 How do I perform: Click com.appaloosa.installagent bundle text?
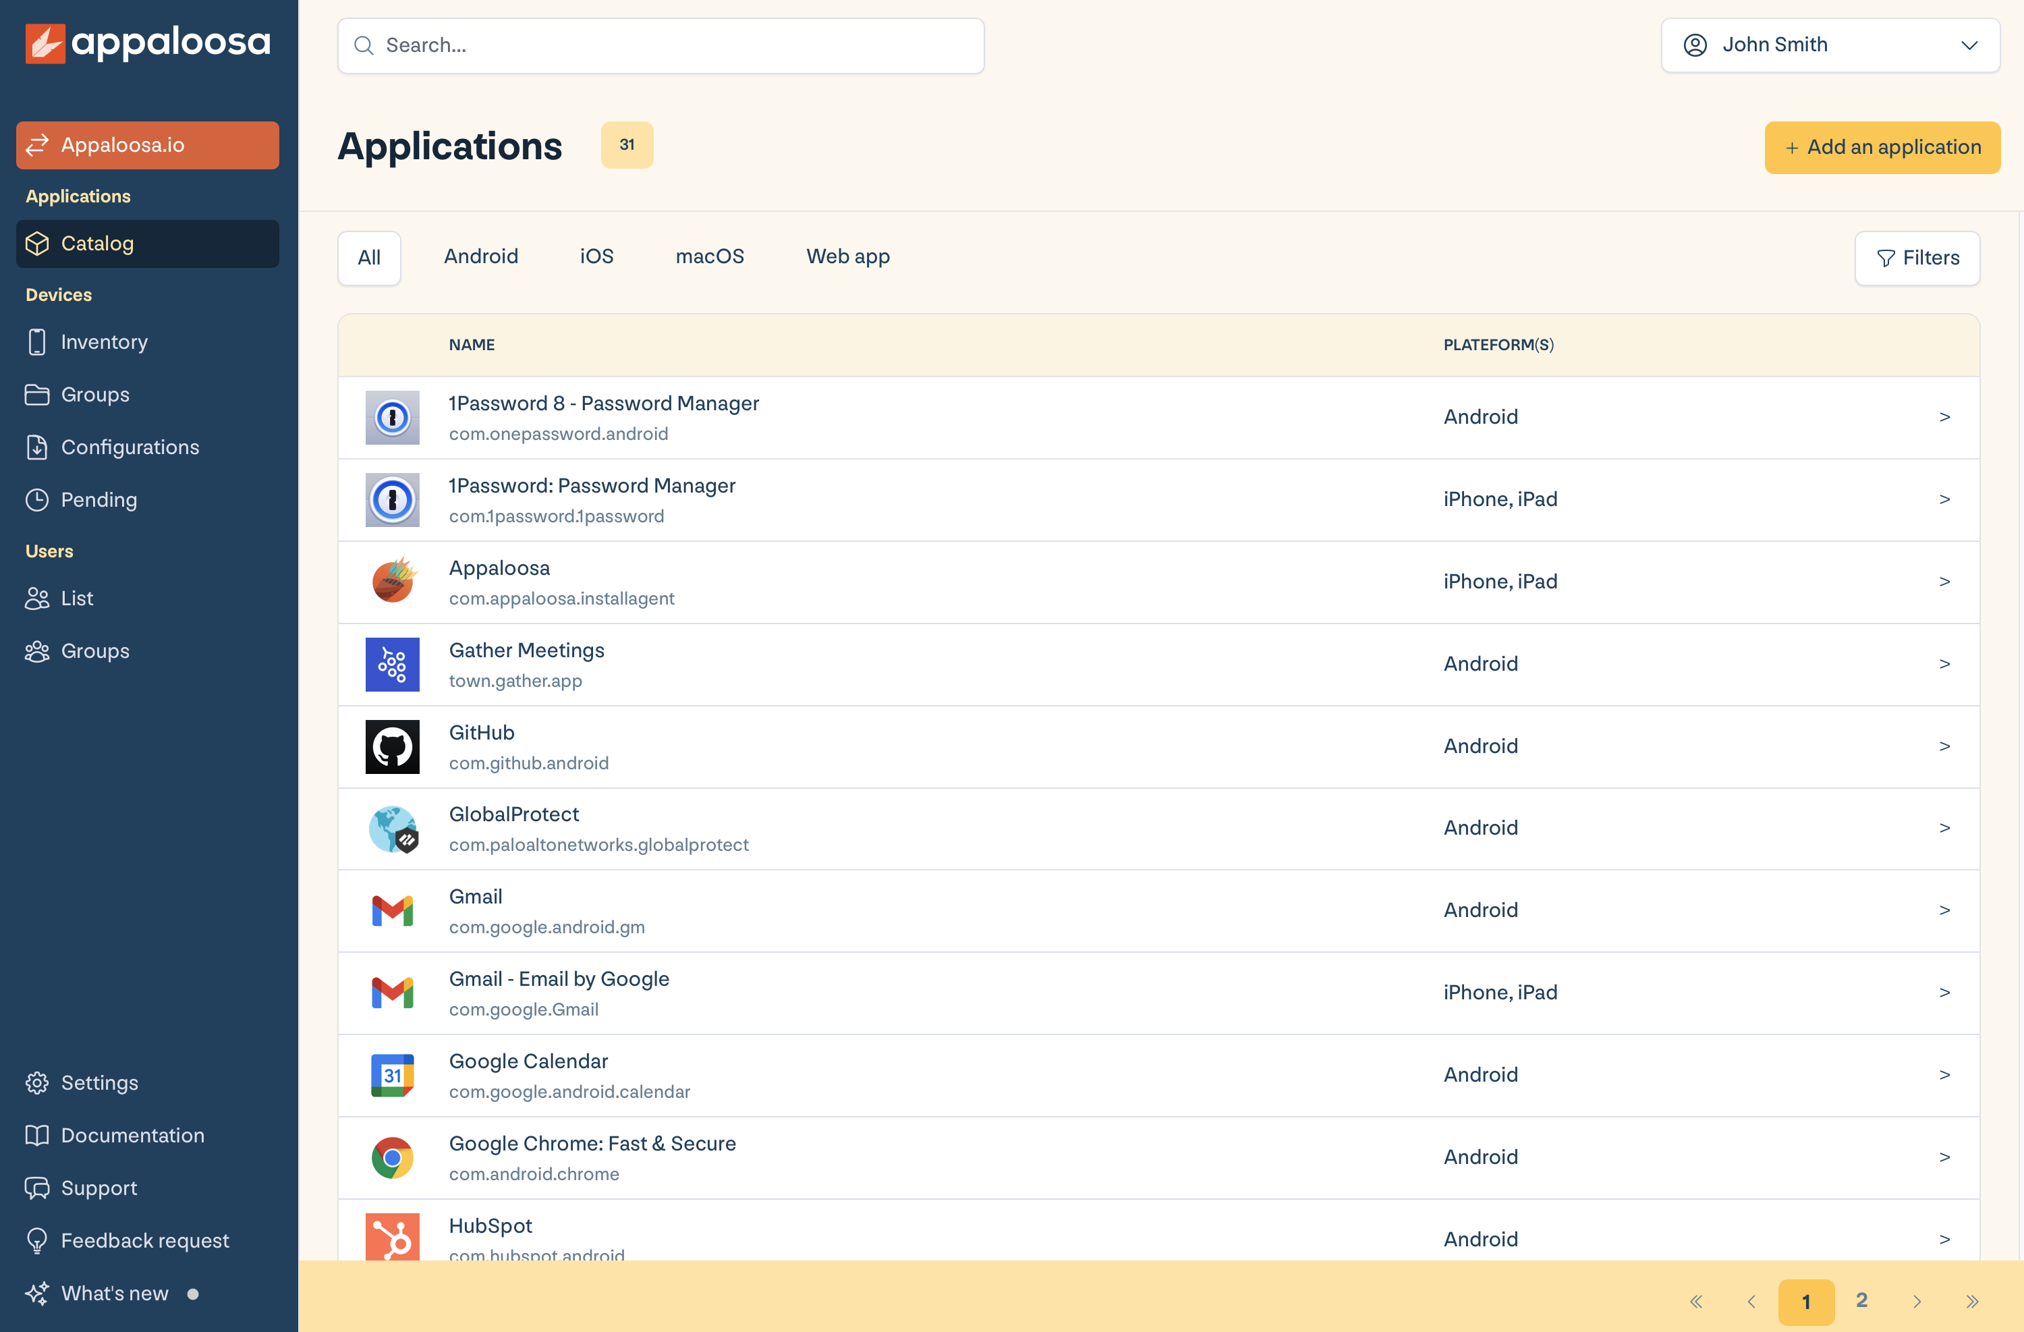pos(561,599)
